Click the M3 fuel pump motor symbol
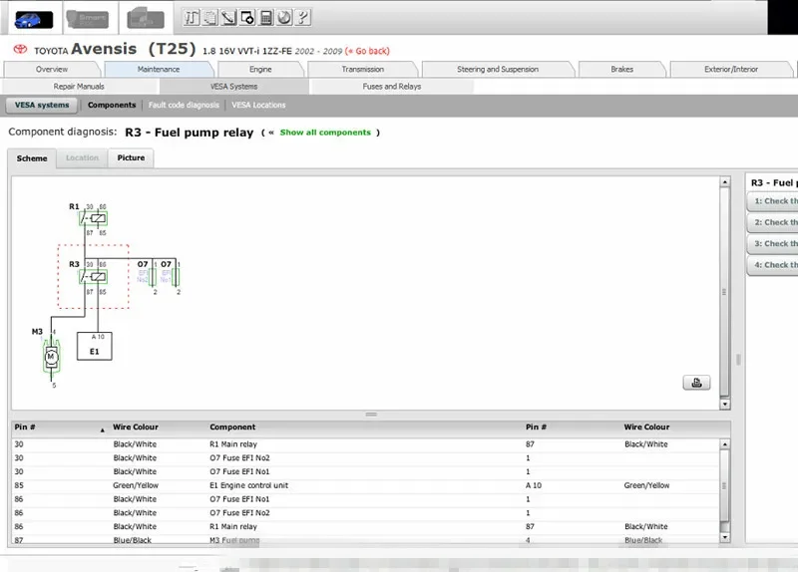798x572 pixels. (51, 357)
